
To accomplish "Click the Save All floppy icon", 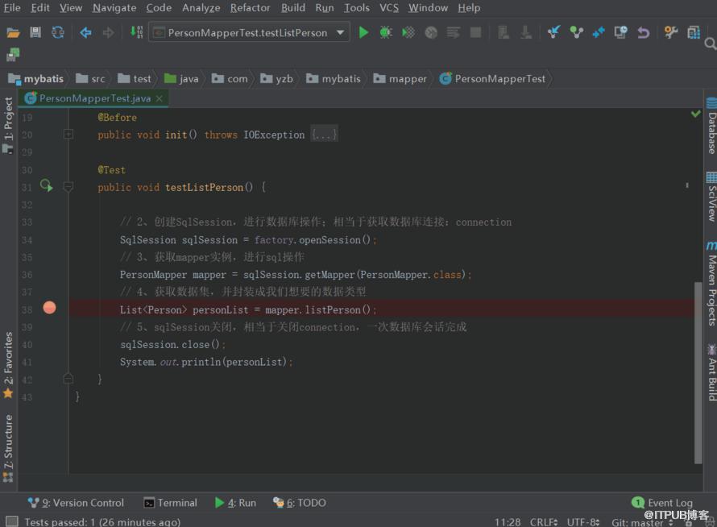I will (35, 32).
